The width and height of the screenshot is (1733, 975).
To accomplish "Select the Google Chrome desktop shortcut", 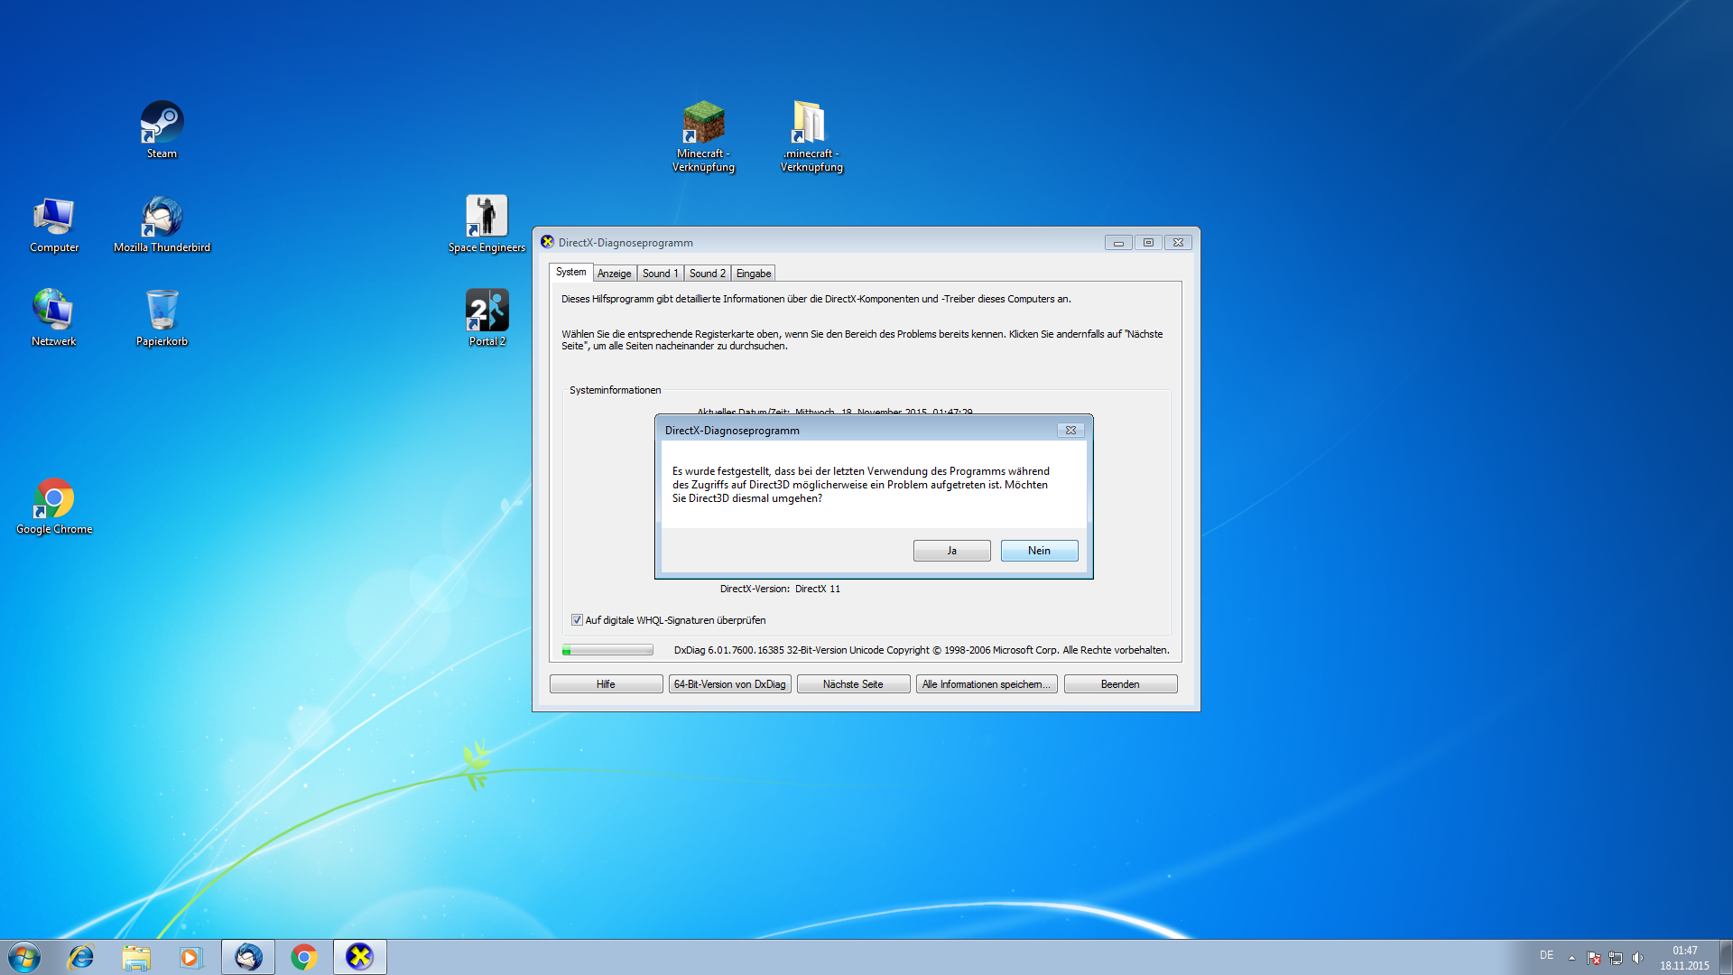I will click(54, 506).
